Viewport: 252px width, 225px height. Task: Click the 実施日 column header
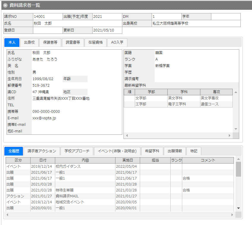coord(128,160)
